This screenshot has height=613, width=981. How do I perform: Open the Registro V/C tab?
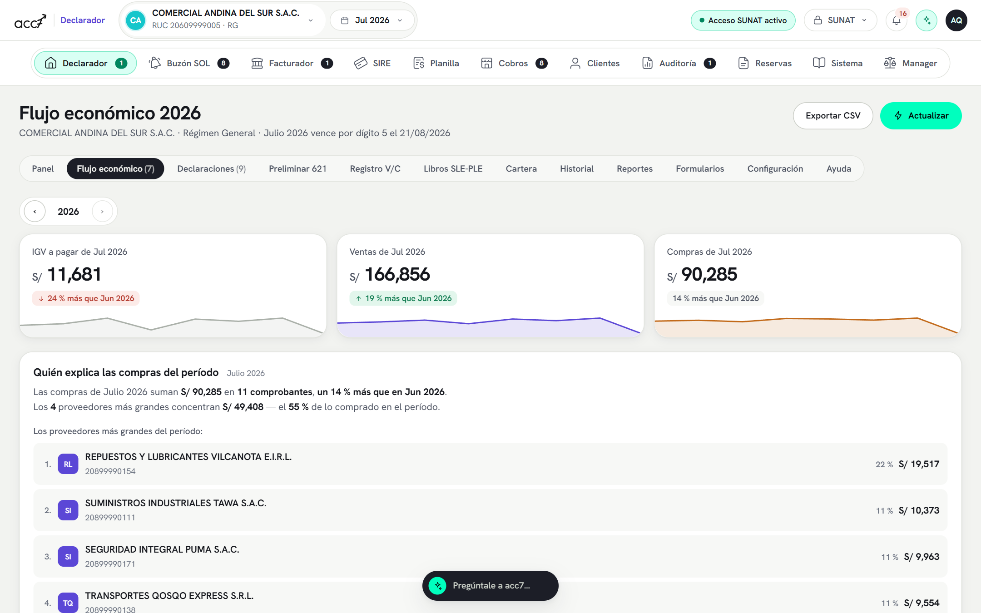375,169
